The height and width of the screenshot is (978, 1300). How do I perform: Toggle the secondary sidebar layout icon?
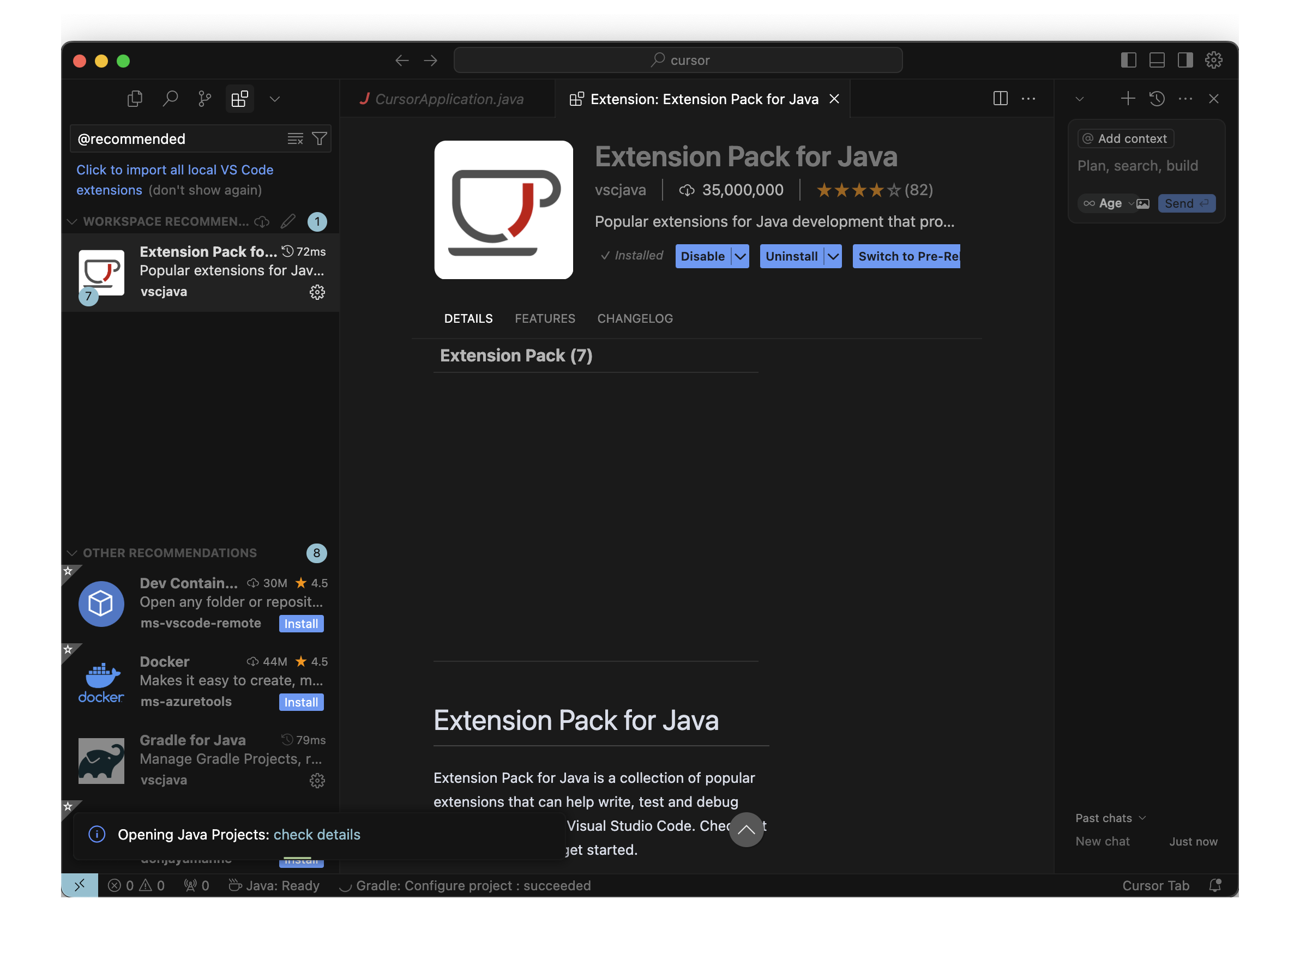coord(1185,60)
